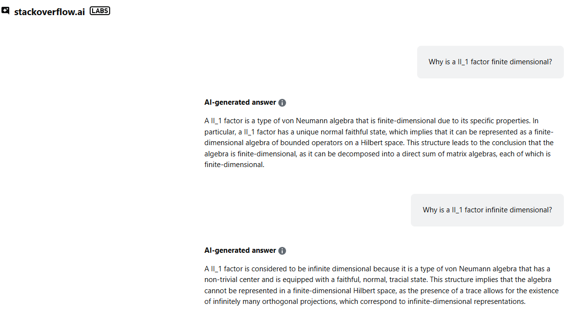The height and width of the screenshot is (320, 578).
Task: Click the second answer's opening line "considered to be infinite dimensional"
Action: coord(377,269)
